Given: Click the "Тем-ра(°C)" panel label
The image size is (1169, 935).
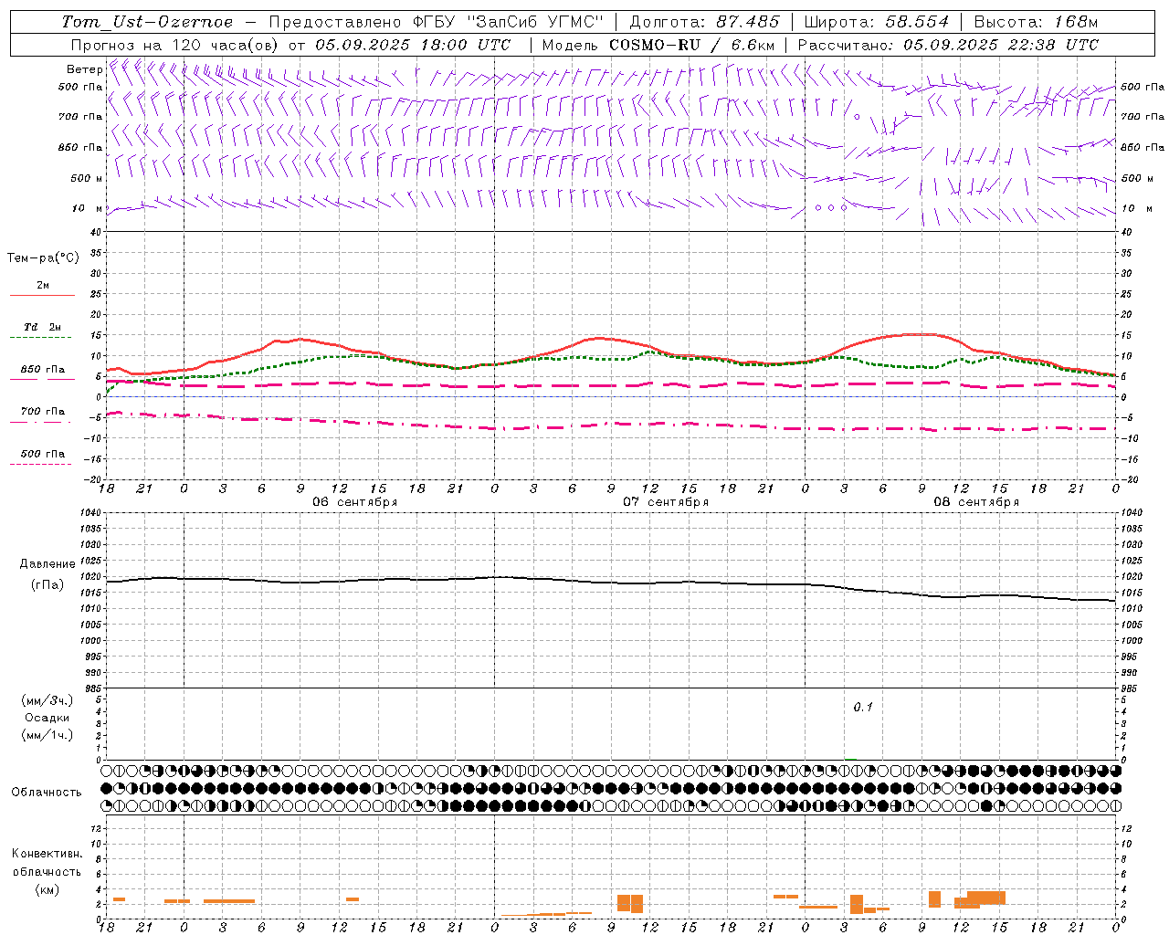Looking at the screenshot, I should tap(44, 258).
